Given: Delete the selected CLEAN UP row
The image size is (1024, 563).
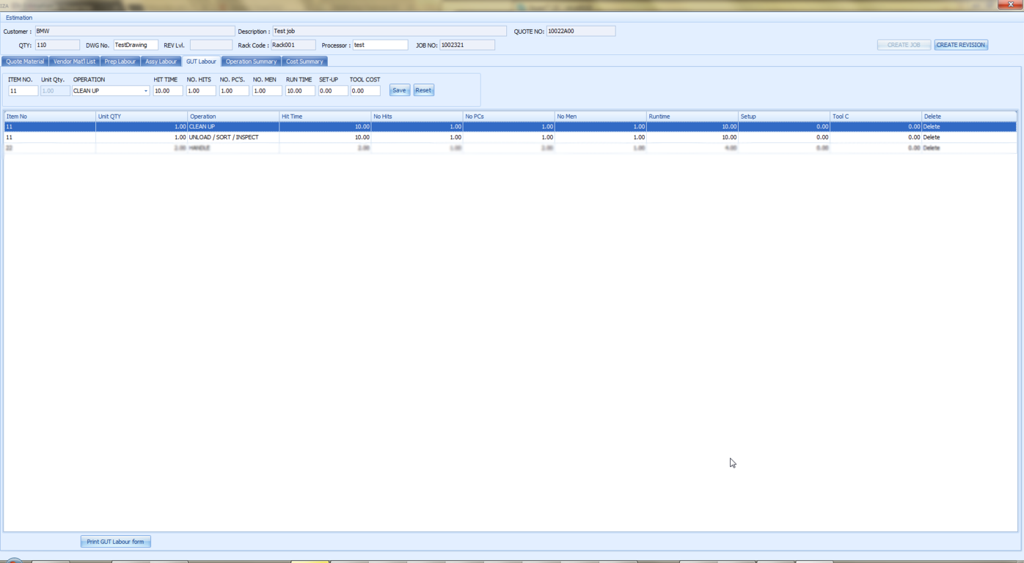Looking at the screenshot, I should coord(931,127).
